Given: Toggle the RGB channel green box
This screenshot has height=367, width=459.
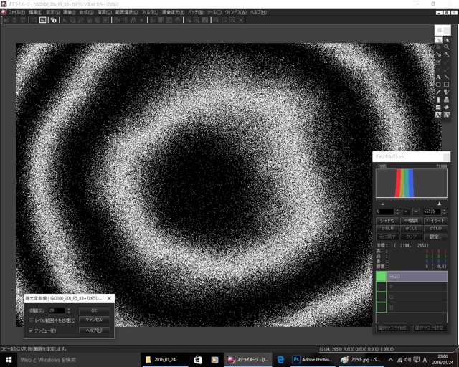Looking at the screenshot, I should click(x=381, y=276).
